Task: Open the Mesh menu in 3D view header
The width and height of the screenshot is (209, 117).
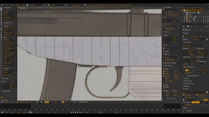Action: pyautogui.click(x=21, y=102)
